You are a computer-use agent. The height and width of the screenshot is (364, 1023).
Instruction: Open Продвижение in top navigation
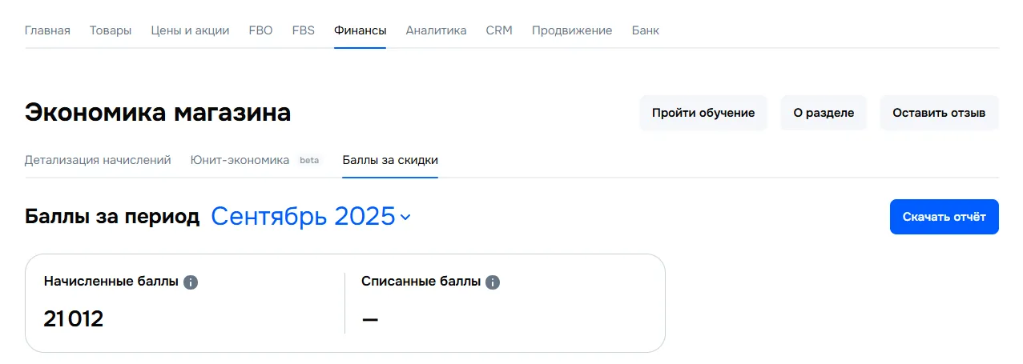click(x=572, y=30)
